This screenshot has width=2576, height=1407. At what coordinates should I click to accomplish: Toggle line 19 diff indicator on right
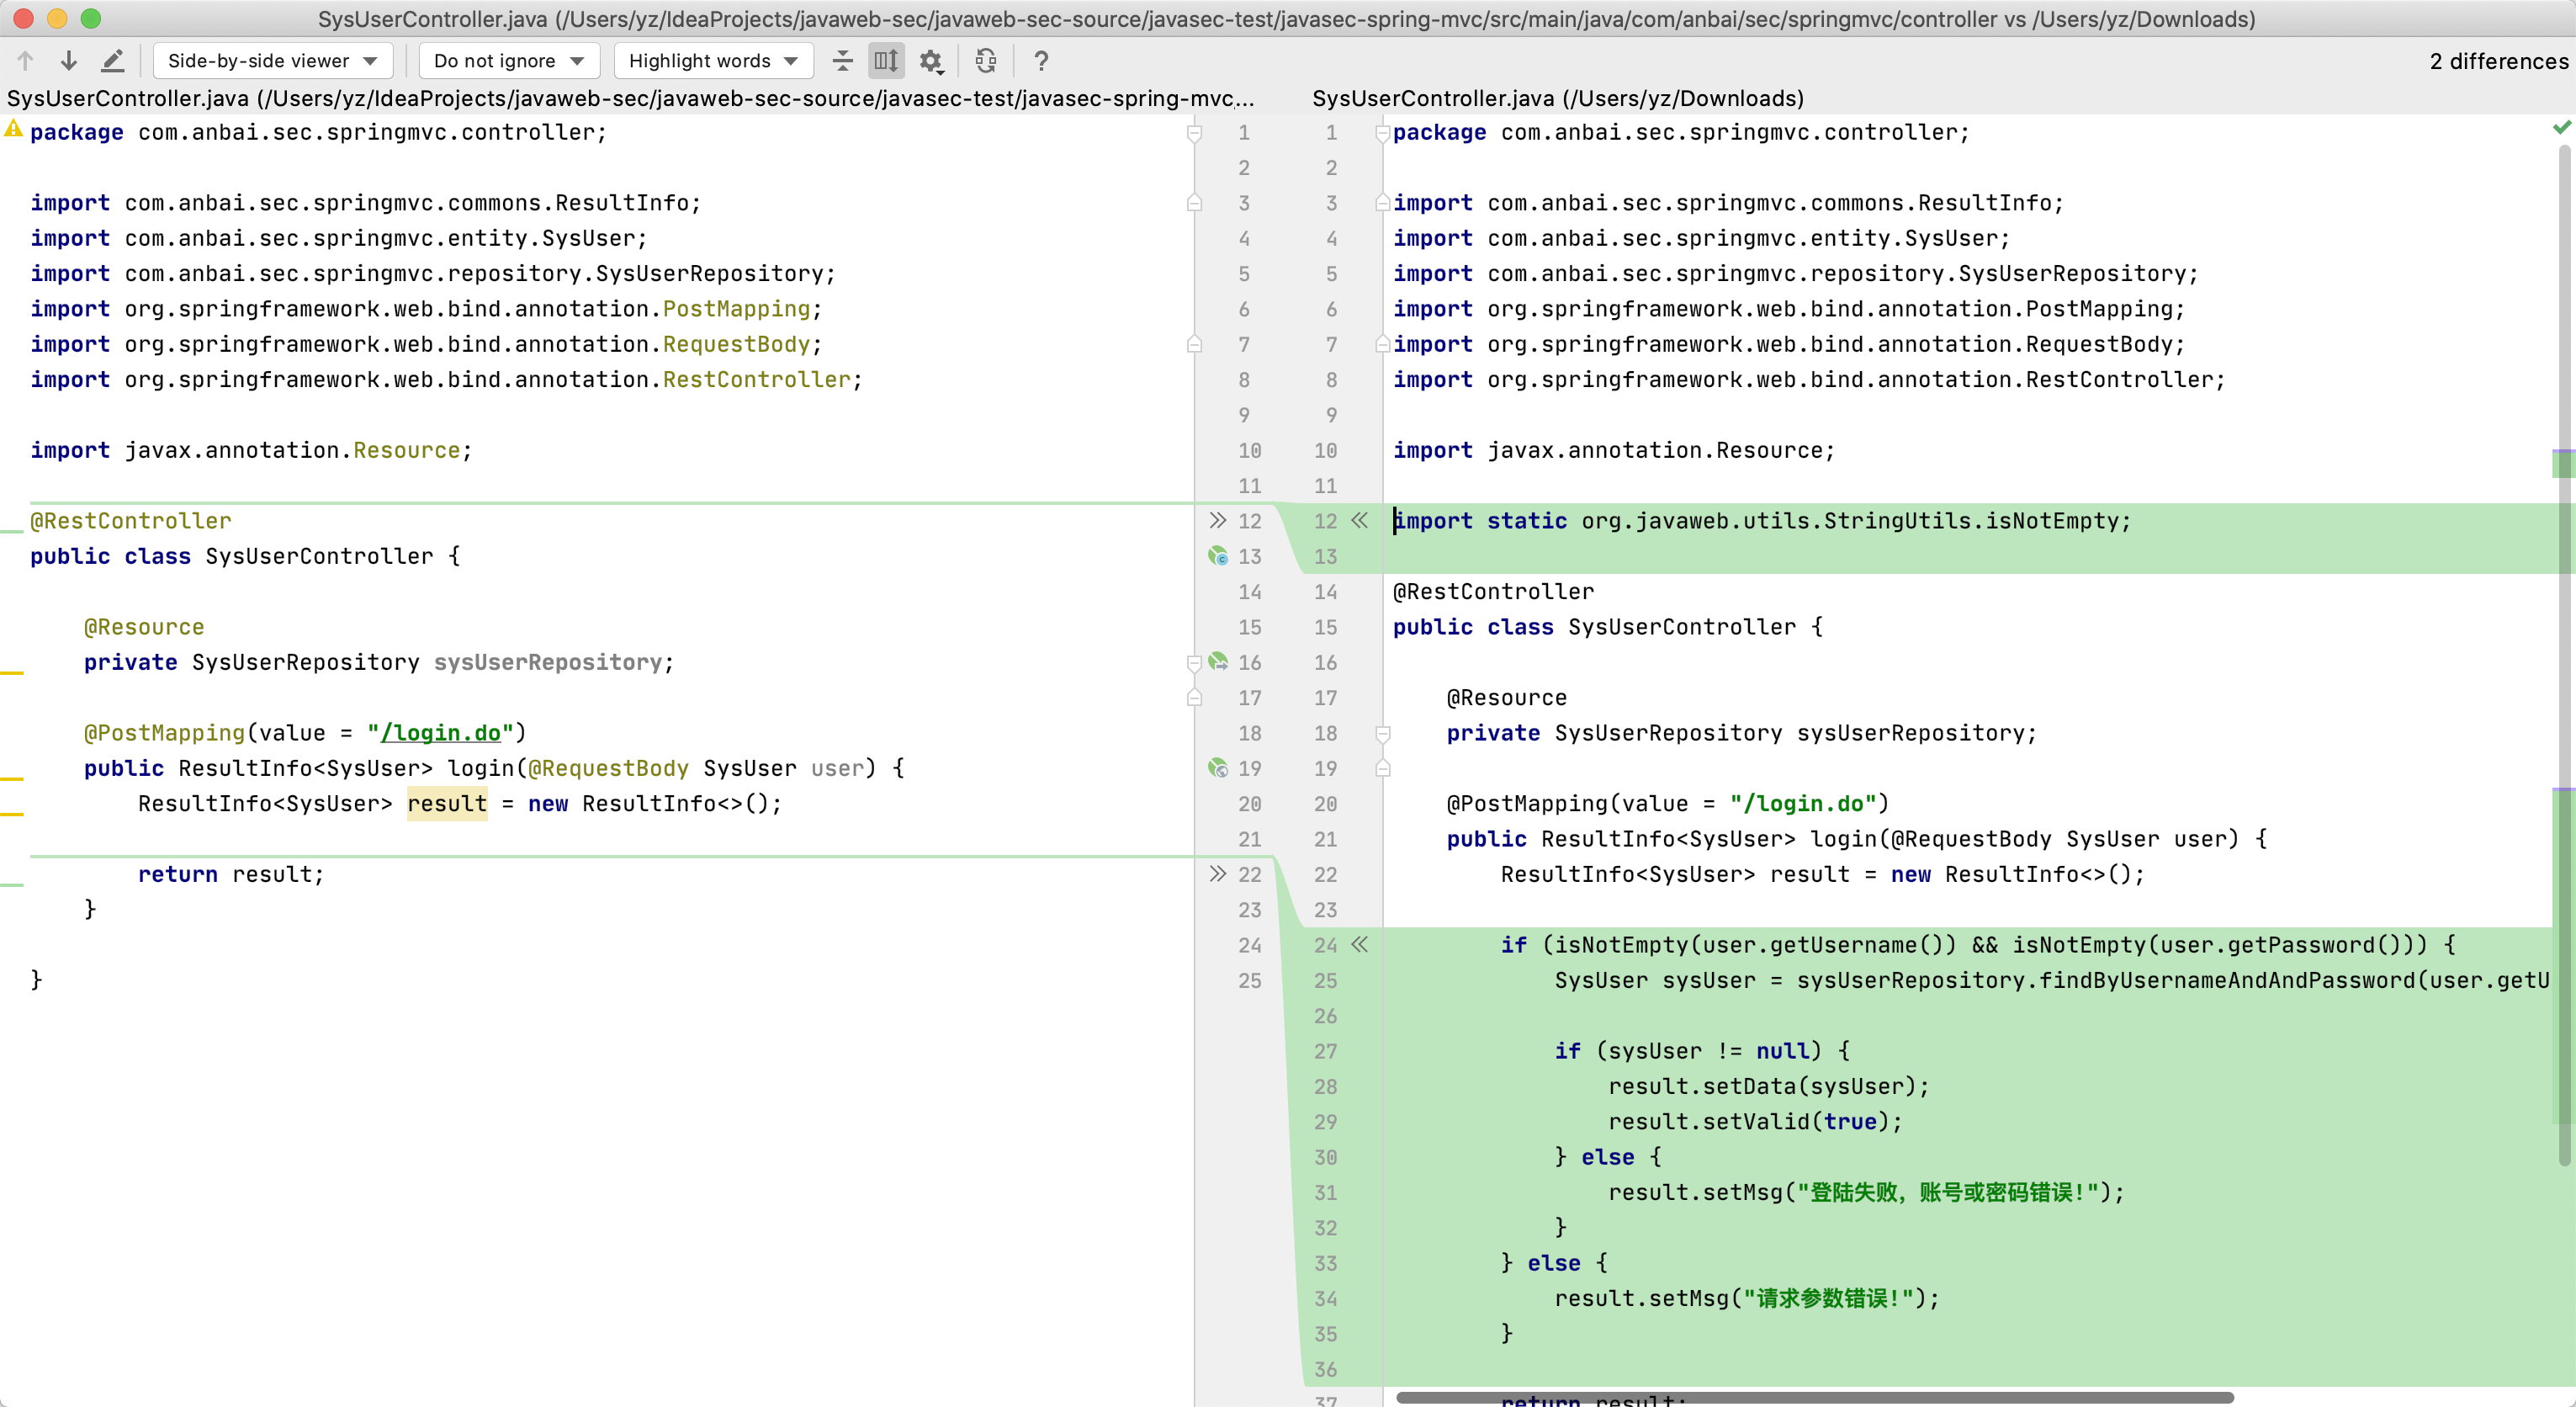(1381, 769)
